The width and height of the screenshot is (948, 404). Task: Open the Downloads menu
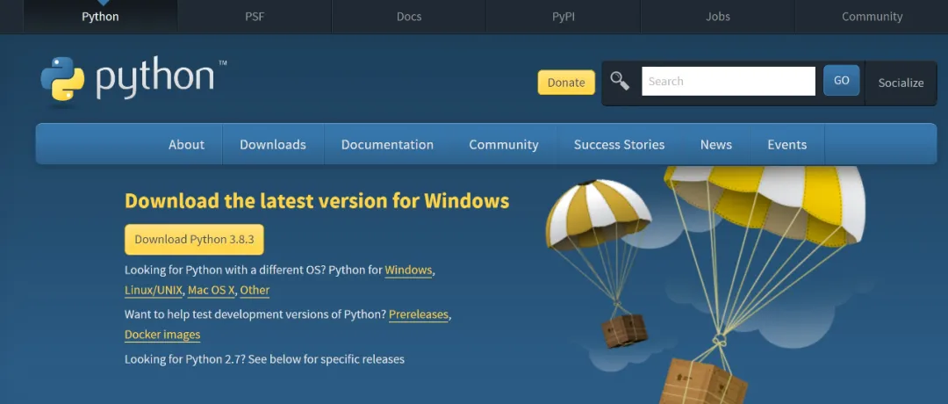point(273,145)
